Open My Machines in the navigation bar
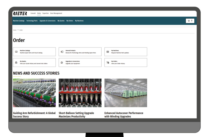Screen dimensions: 207x137 [79, 21]
